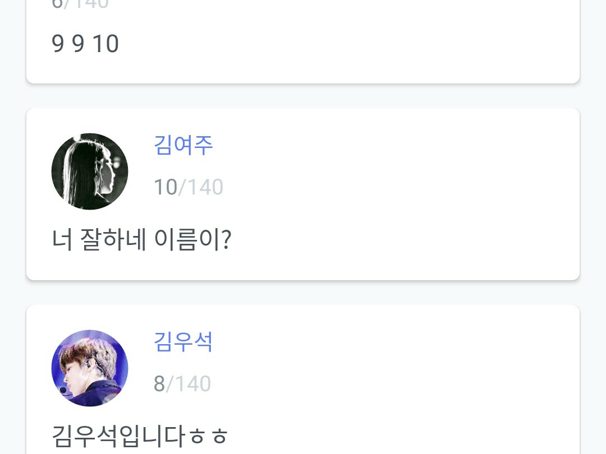606x454 pixels.
Task: Click the gray gap above 김여주's card
Action: pyautogui.click(x=303, y=96)
